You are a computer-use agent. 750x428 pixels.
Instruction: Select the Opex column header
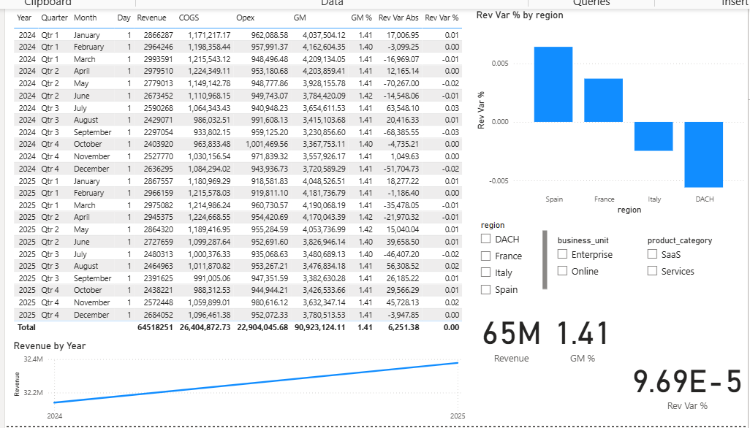pos(245,18)
